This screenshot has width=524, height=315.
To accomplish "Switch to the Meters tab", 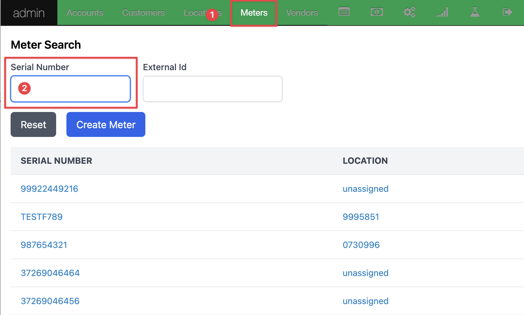I will [x=254, y=13].
